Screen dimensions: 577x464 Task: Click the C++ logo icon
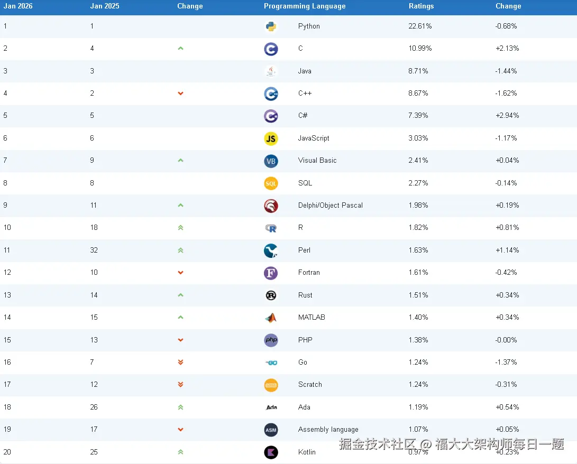point(271,94)
